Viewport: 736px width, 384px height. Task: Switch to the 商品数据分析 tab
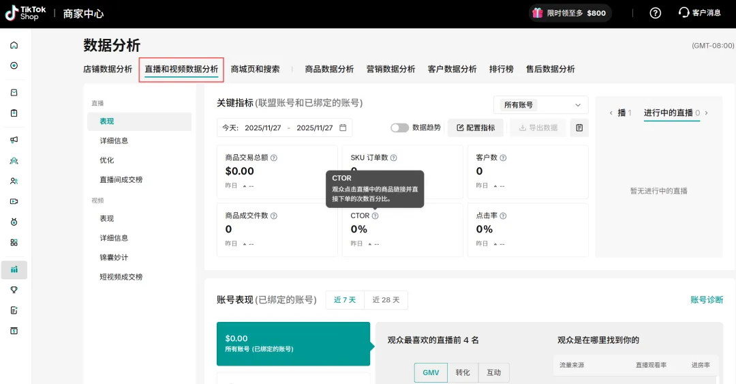coord(329,69)
